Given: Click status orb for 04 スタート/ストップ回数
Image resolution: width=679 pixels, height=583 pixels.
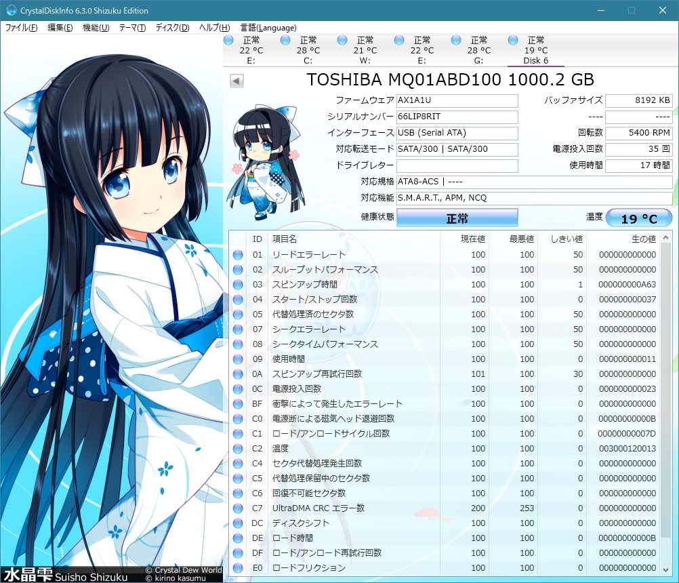Looking at the screenshot, I should (x=238, y=300).
